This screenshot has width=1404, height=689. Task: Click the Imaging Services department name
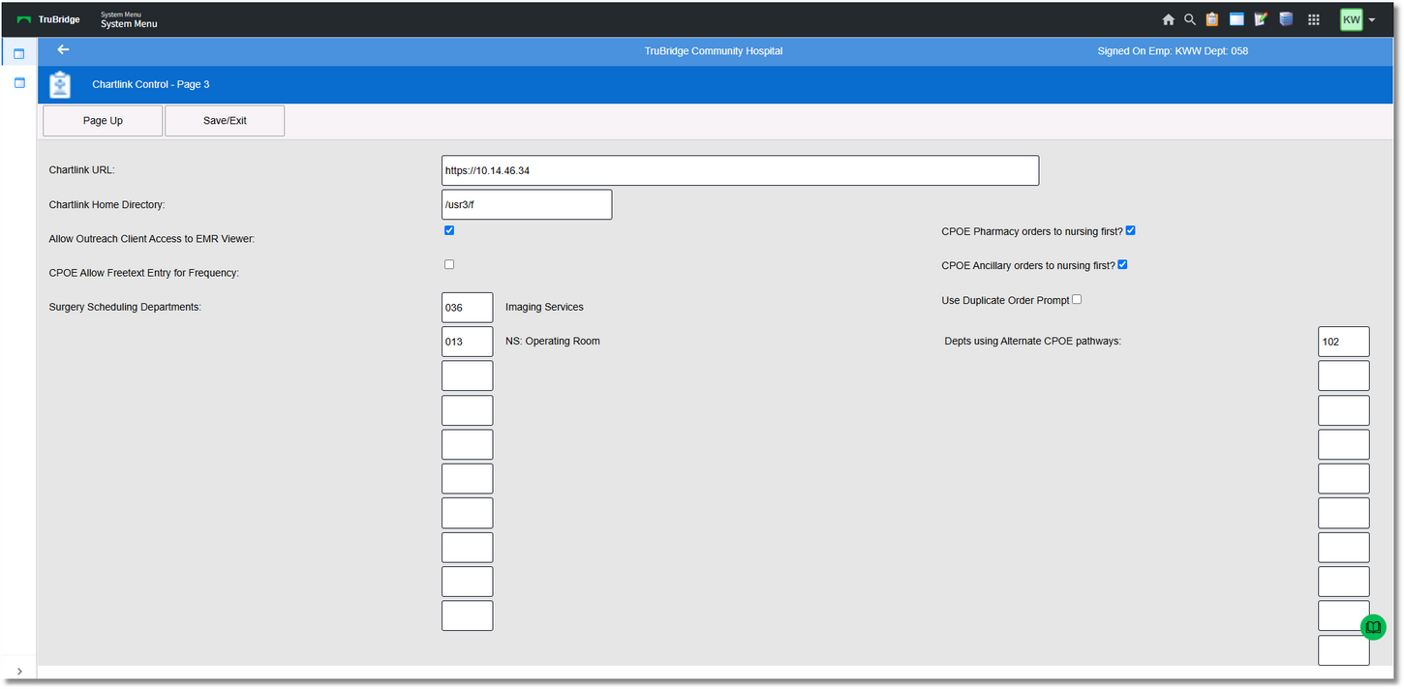pyautogui.click(x=544, y=307)
